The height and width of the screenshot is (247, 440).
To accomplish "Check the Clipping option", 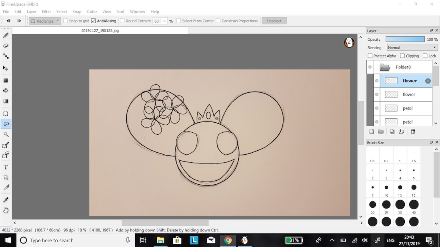I will 402,56.
